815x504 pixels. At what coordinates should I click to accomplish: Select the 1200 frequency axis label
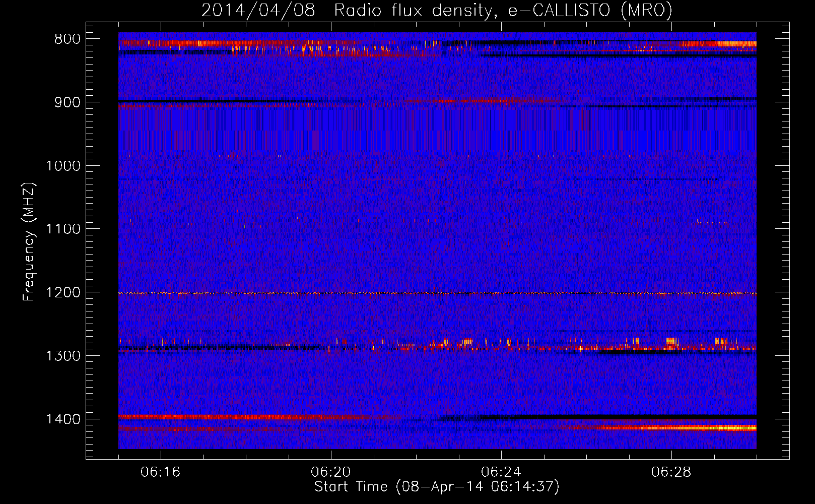63,293
